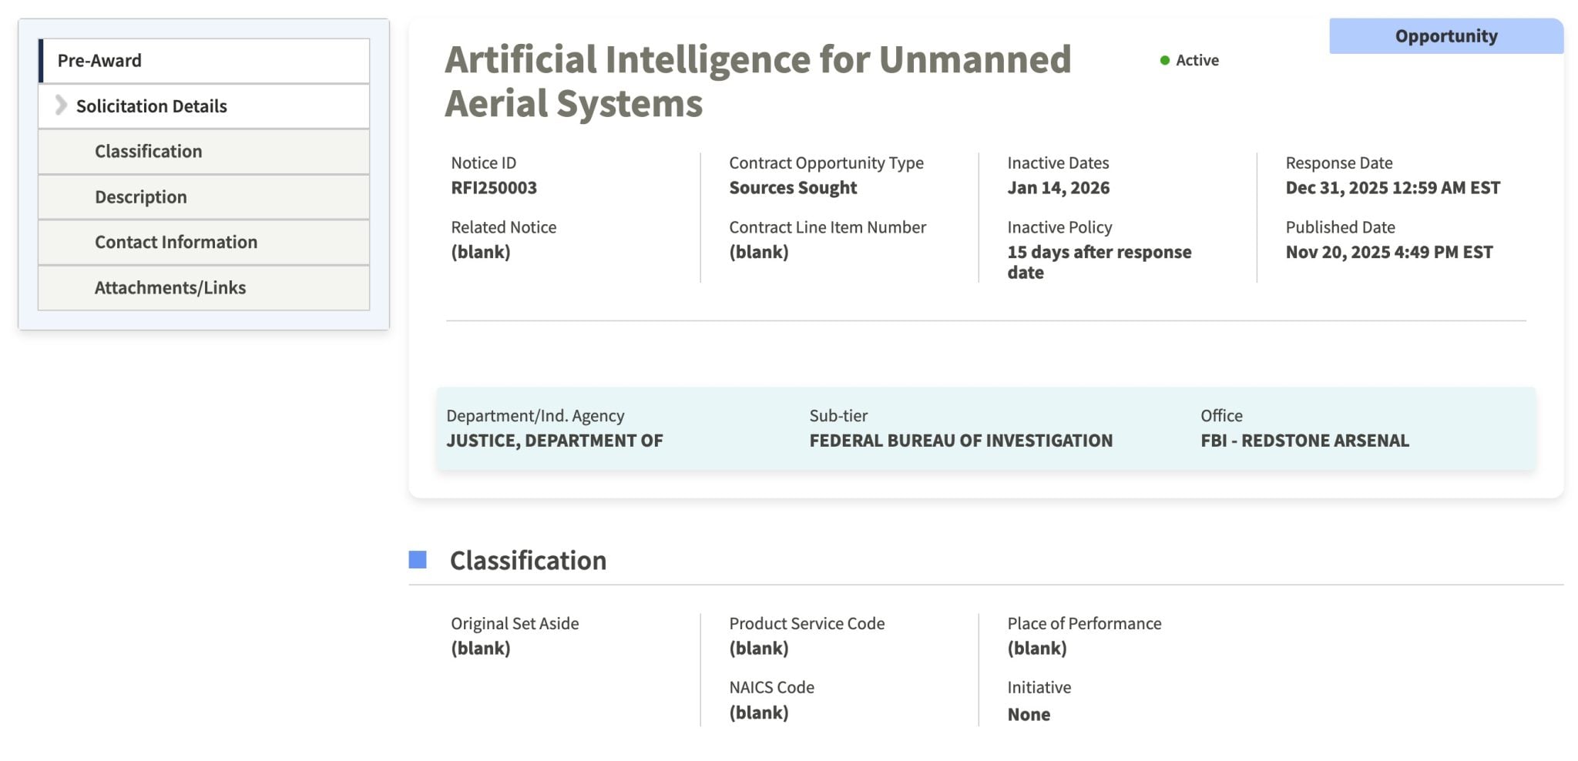Click Federal Bureau of Investigation sub-tier
This screenshot has width=1578, height=761.
tap(960, 441)
